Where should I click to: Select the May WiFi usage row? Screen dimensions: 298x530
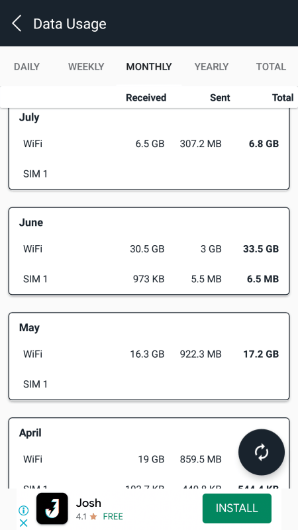[149, 354]
